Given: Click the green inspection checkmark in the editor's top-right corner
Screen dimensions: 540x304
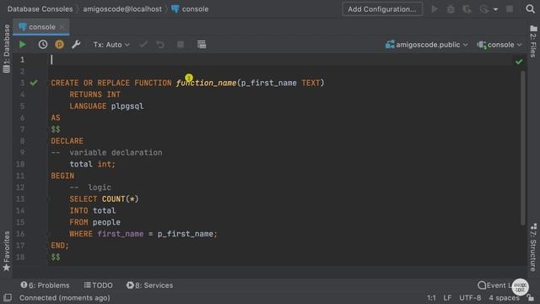Looking at the screenshot, I should (x=519, y=62).
